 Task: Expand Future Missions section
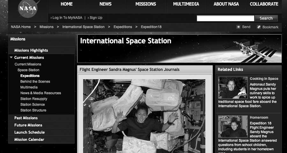coord(28,125)
